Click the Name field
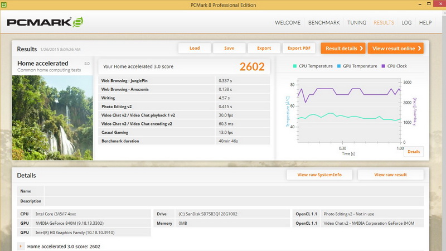Screen dimensions: 446x251 click(x=234, y=191)
